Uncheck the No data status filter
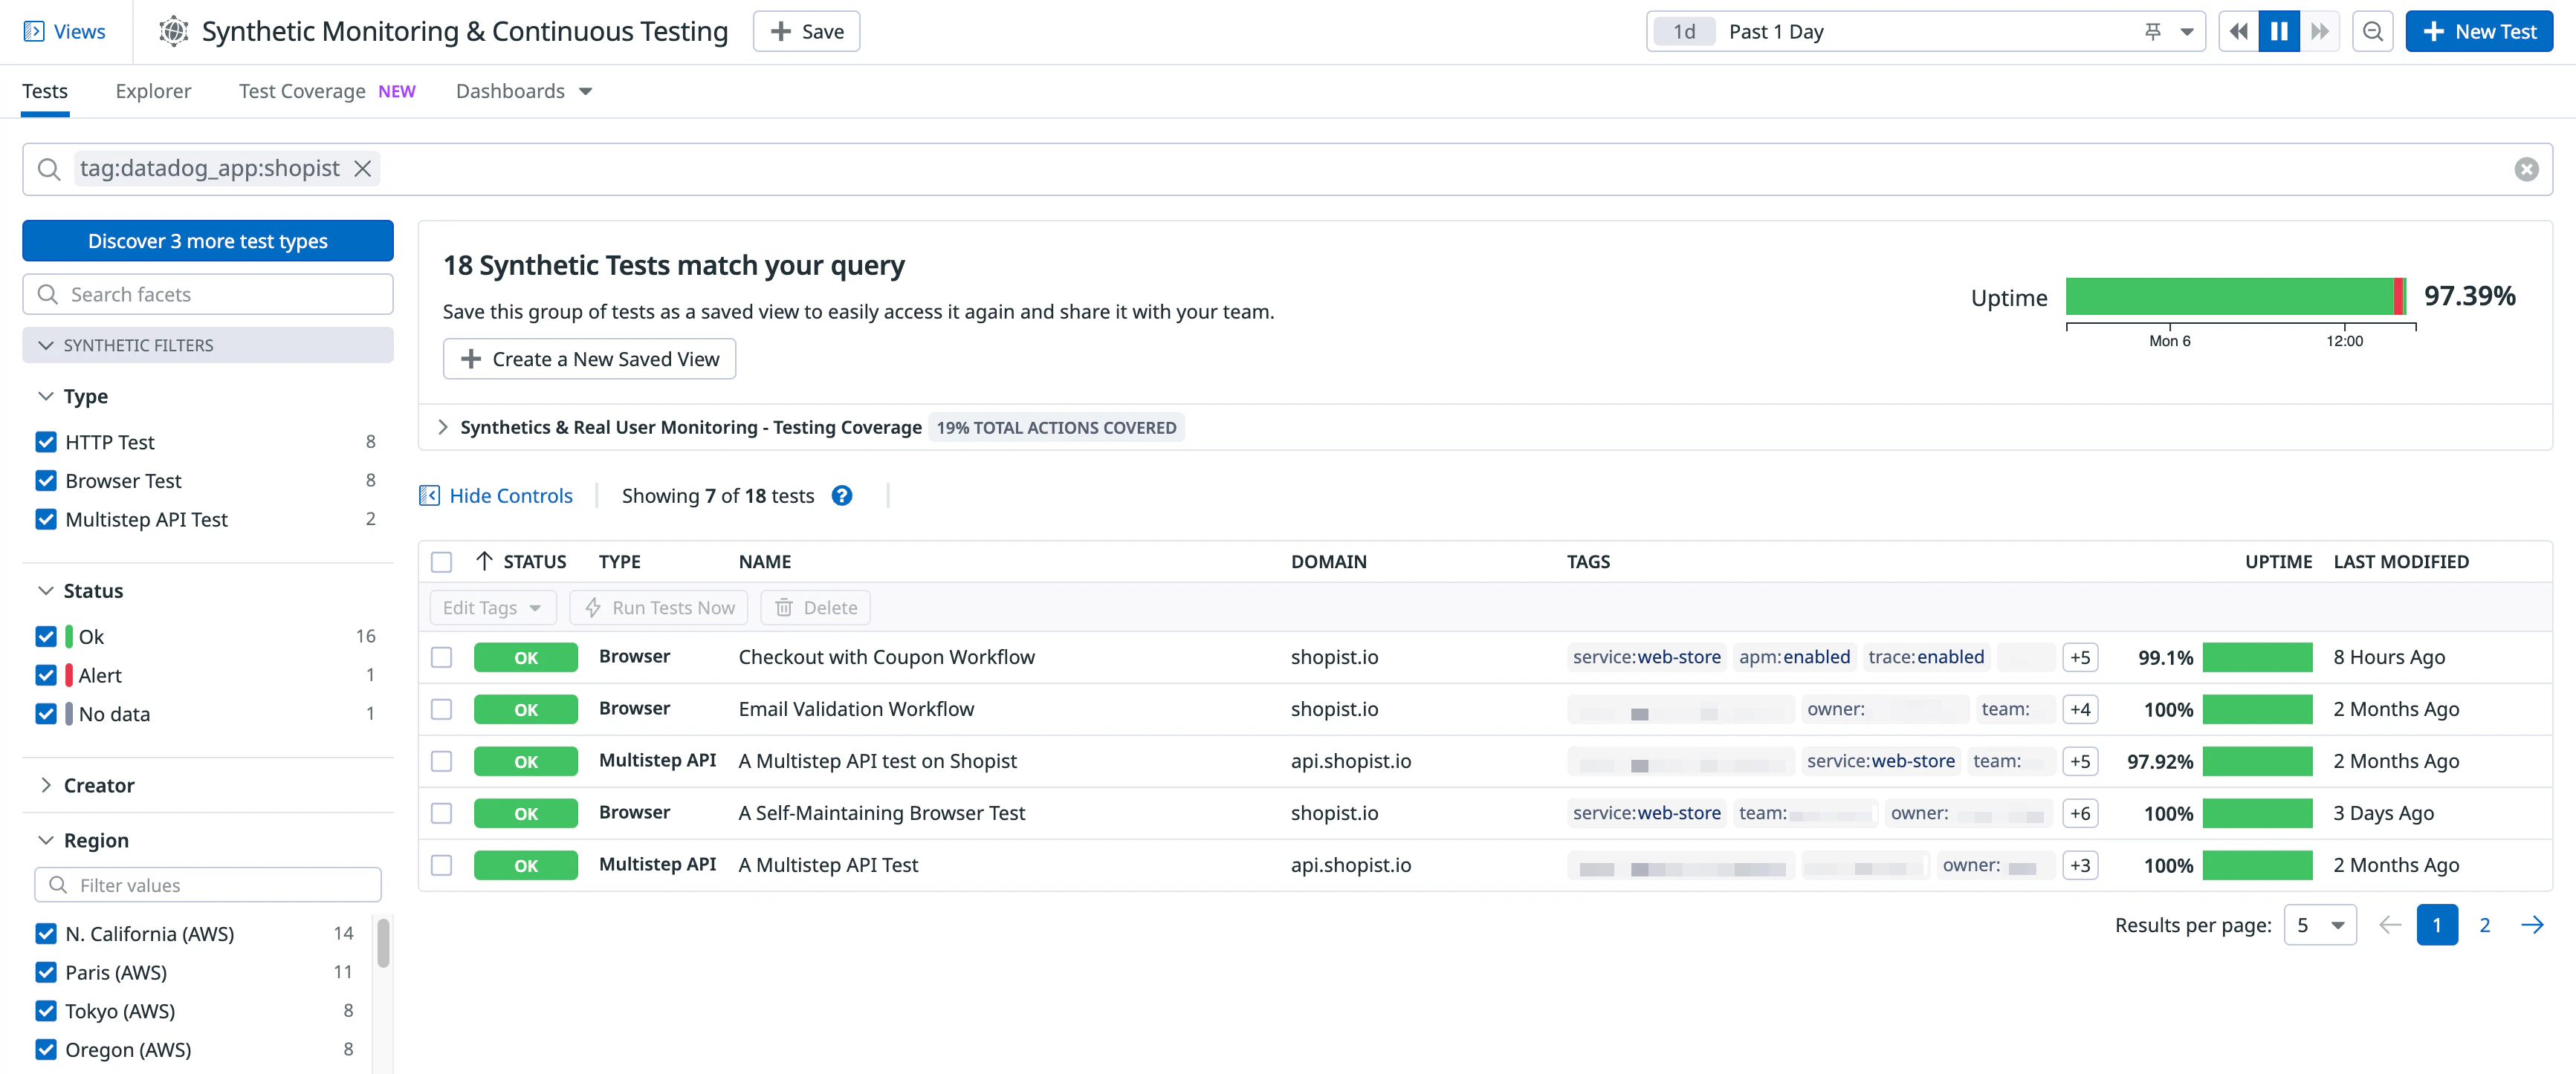This screenshot has width=2576, height=1074. [46, 715]
